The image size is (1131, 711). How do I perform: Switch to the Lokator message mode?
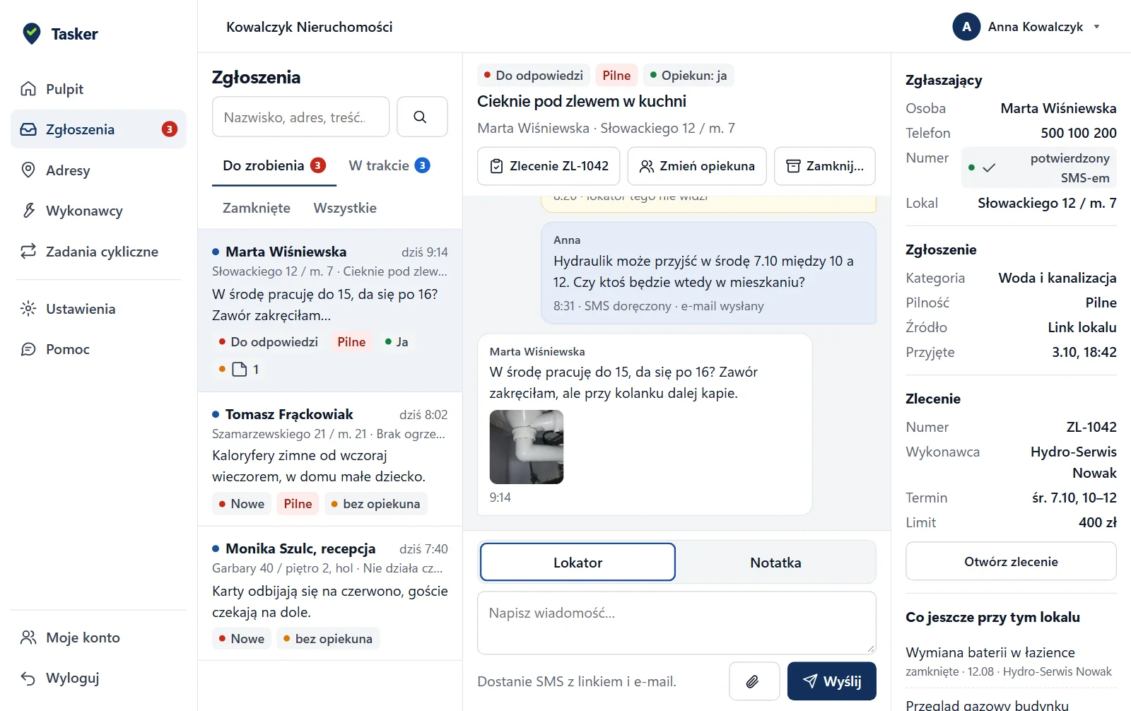pos(578,563)
